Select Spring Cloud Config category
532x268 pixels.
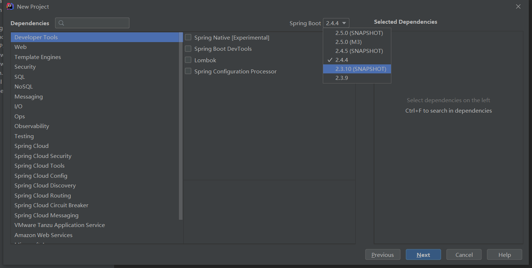coord(41,176)
